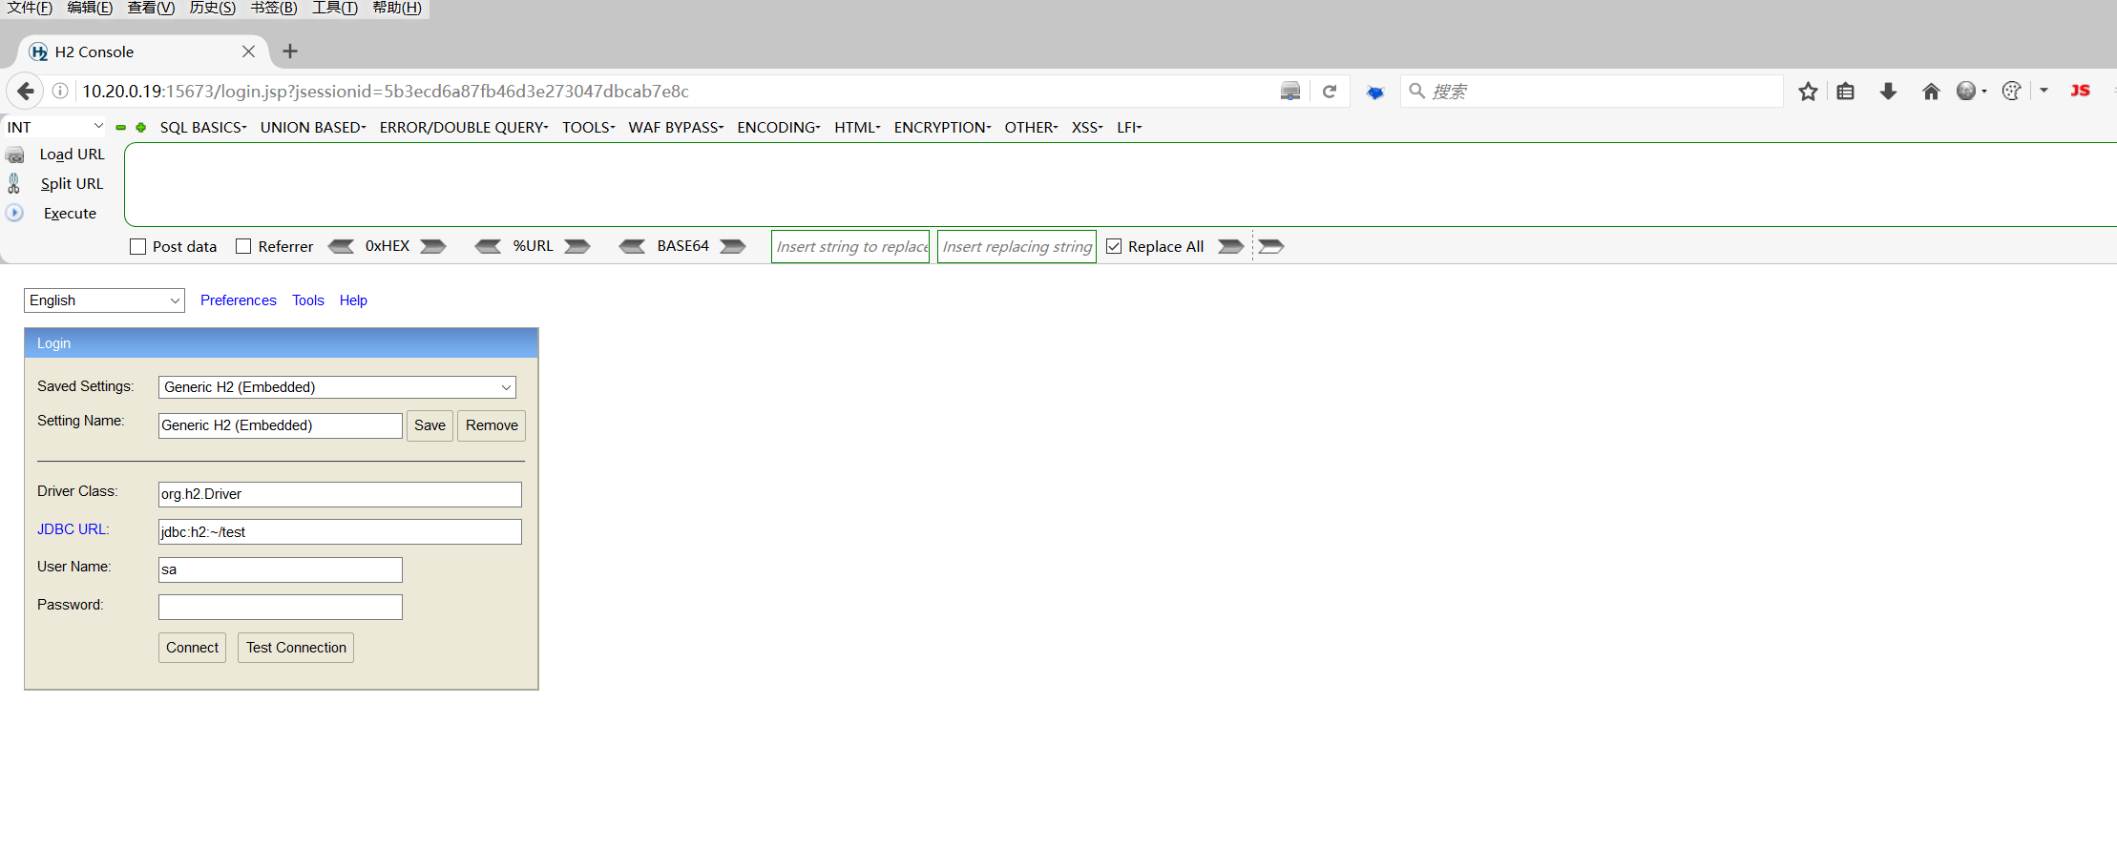The height and width of the screenshot is (848, 2117).
Task: Expand the ENCODING menu
Action: pyautogui.click(x=779, y=127)
